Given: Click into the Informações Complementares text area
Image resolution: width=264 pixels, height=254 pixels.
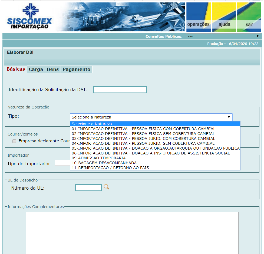Looking at the screenshot, I should point(132,232).
